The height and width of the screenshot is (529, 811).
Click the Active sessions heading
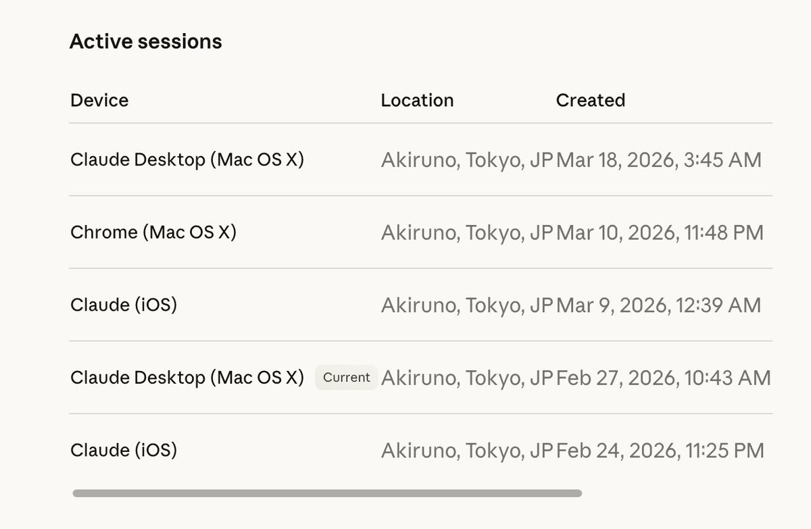145,42
